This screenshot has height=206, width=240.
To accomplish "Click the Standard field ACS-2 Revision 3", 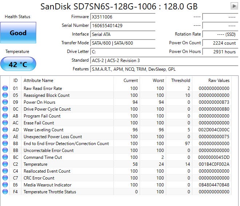I will click(x=164, y=61).
